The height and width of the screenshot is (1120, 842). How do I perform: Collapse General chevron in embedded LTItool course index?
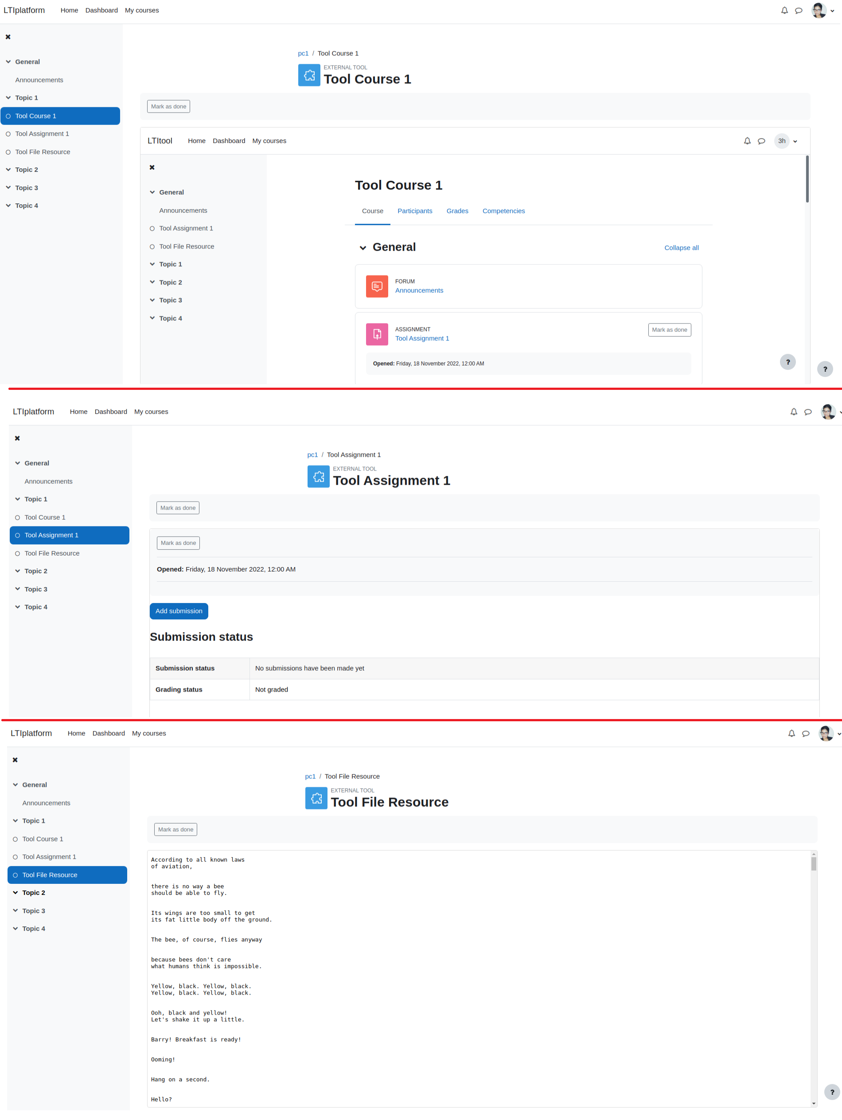tap(152, 192)
